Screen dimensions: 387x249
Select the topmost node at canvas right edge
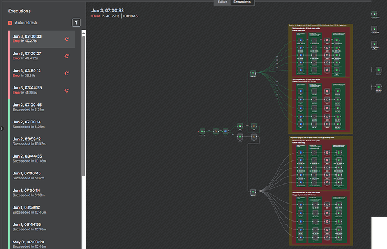375,15
